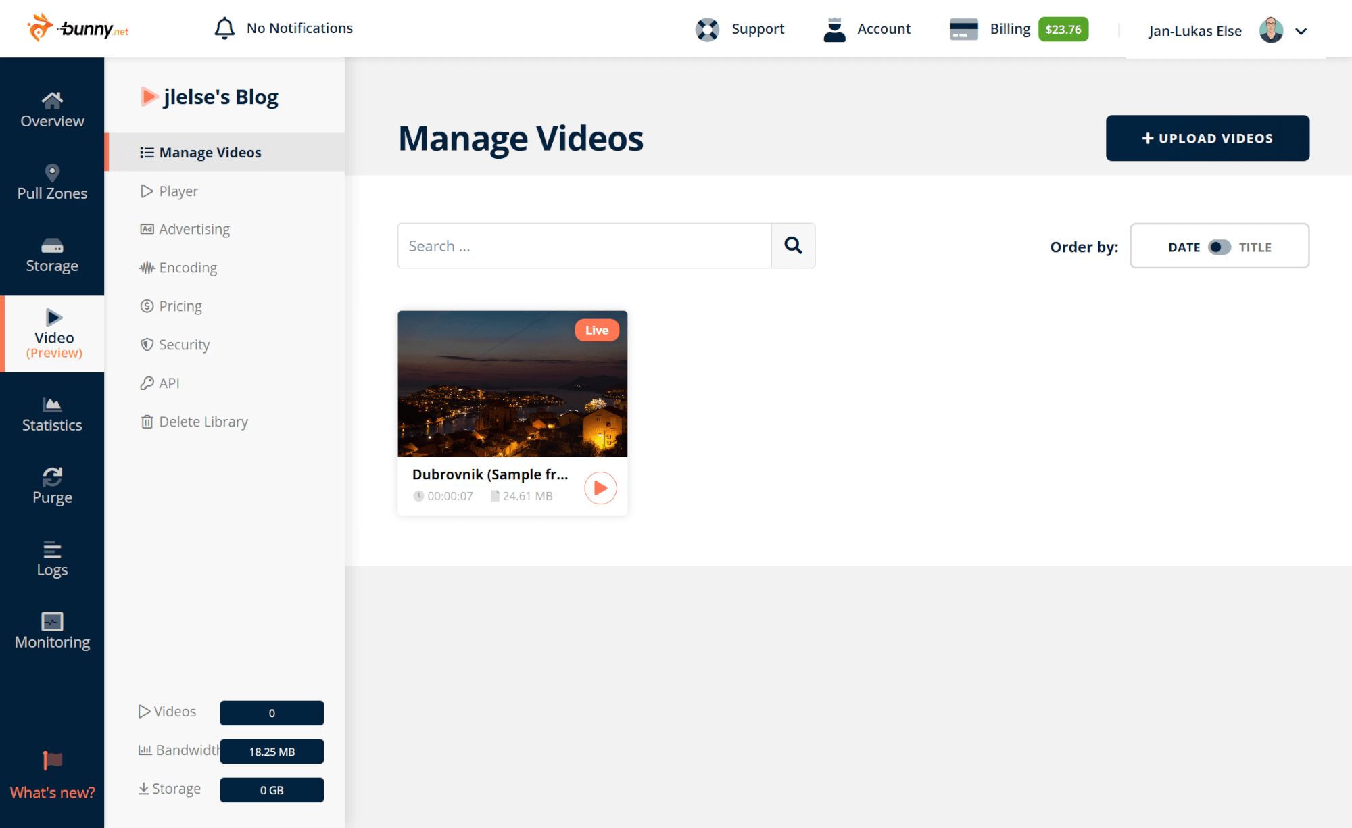Screen dimensions: 1352x828
Task: Click the Support link text
Action: click(x=758, y=29)
